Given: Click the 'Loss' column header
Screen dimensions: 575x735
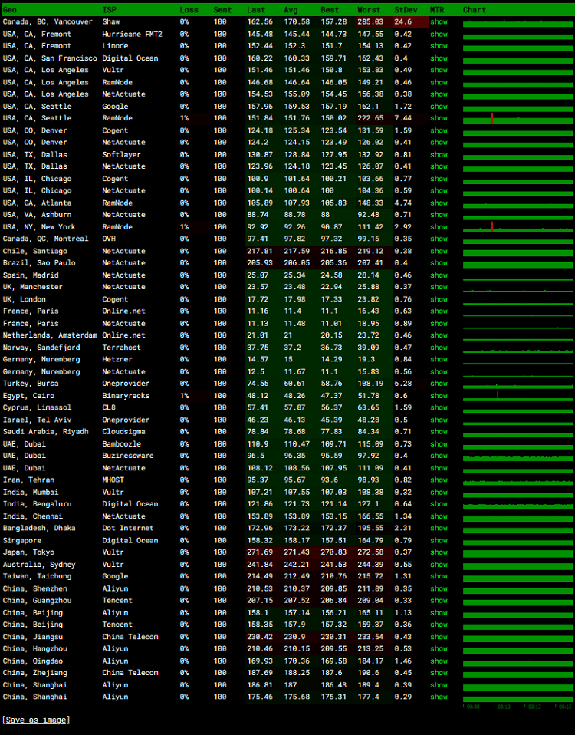Looking at the screenshot, I should 189,9.
